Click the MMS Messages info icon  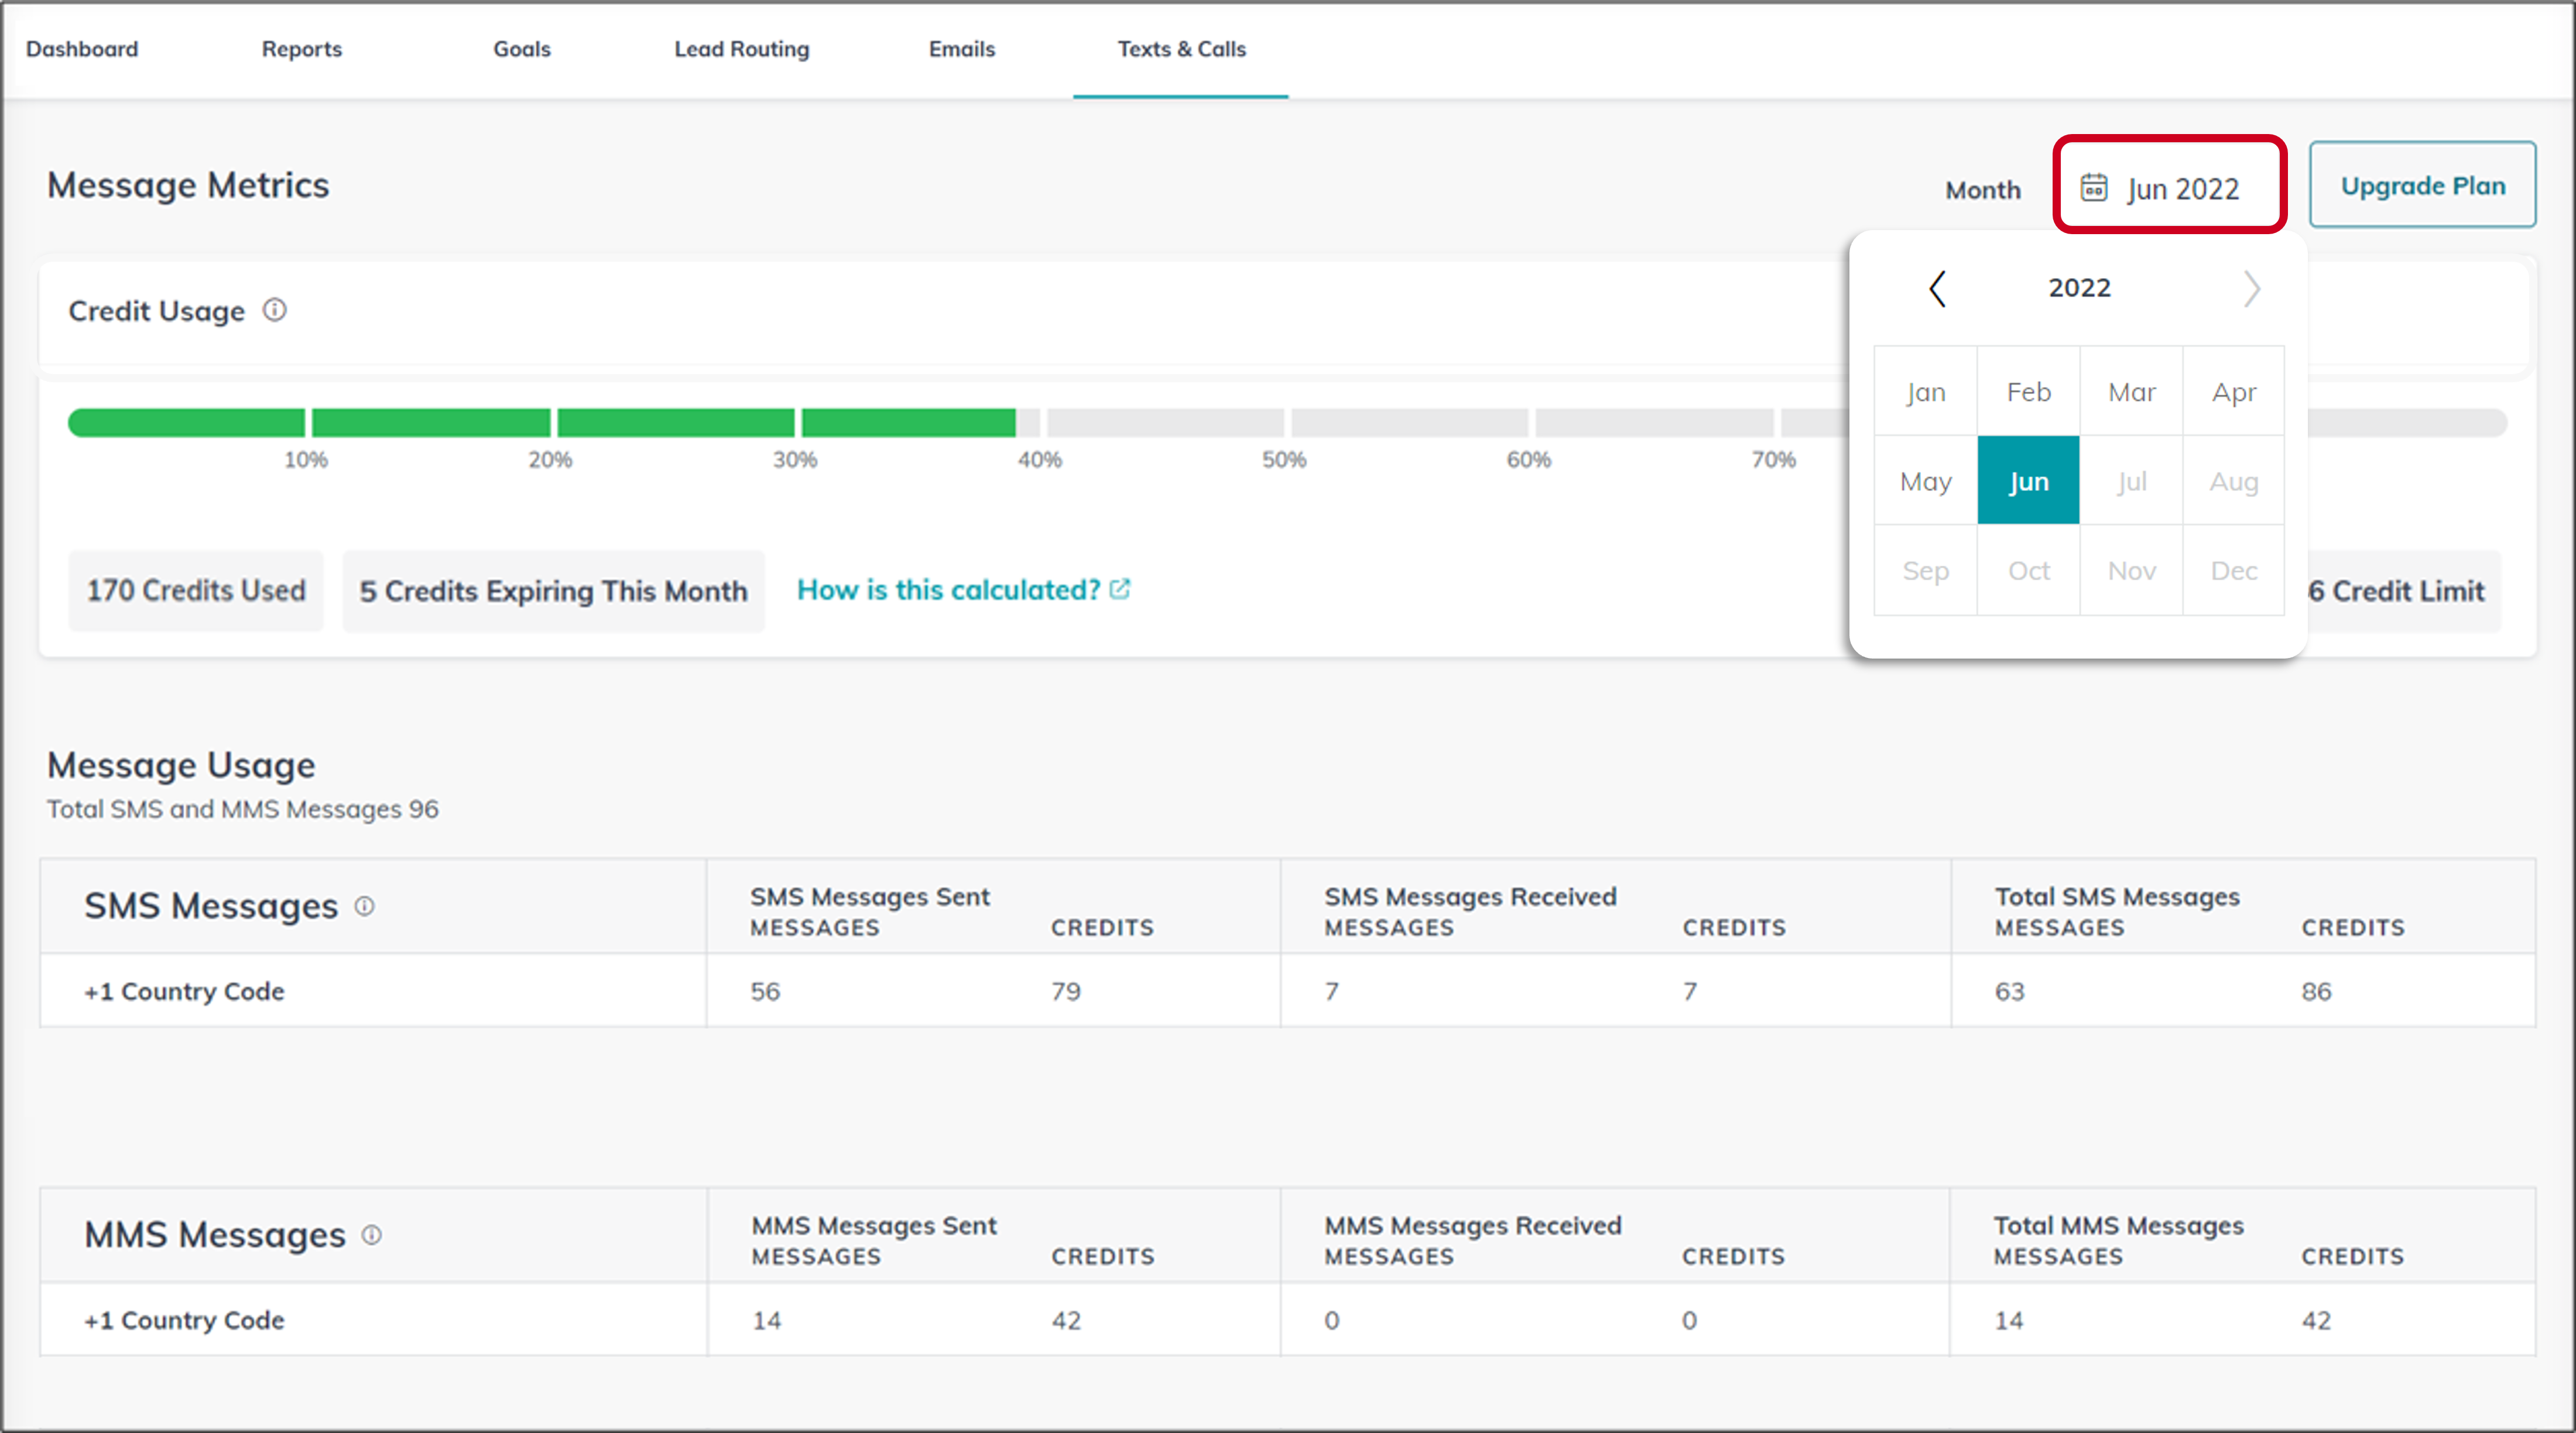click(x=372, y=1235)
